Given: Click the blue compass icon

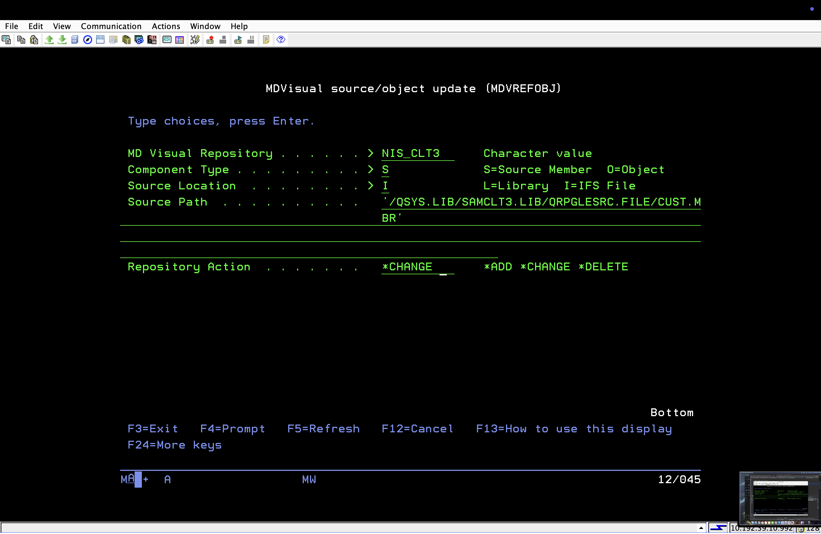Looking at the screenshot, I should [88, 40].
